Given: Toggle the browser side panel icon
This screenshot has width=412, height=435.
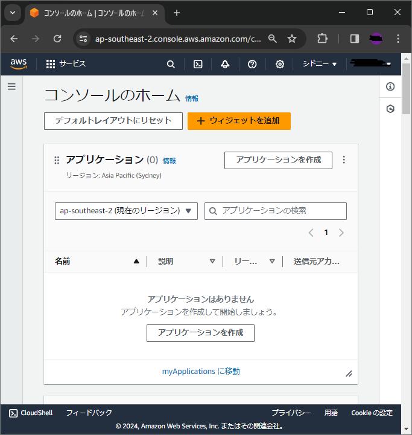Looking at the screenshot, I should click(x=355, y=39).
